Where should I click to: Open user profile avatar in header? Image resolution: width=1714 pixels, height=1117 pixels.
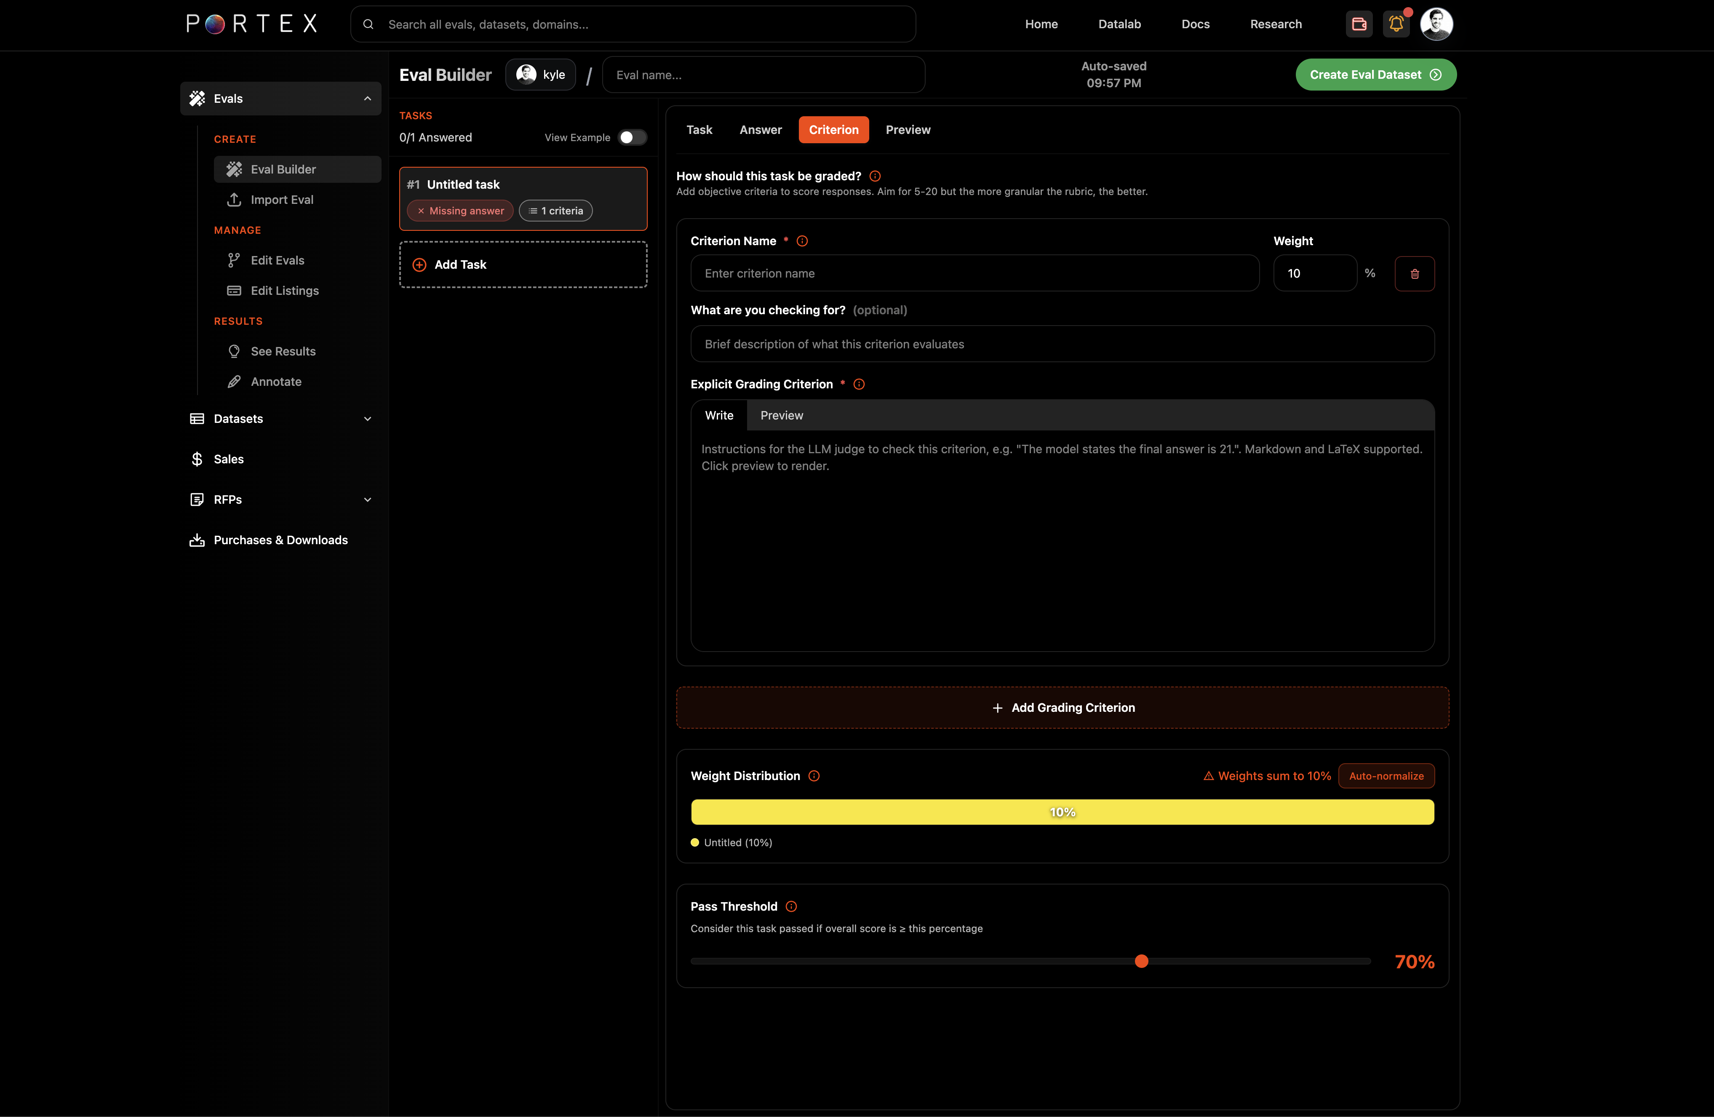(1436, 24)
